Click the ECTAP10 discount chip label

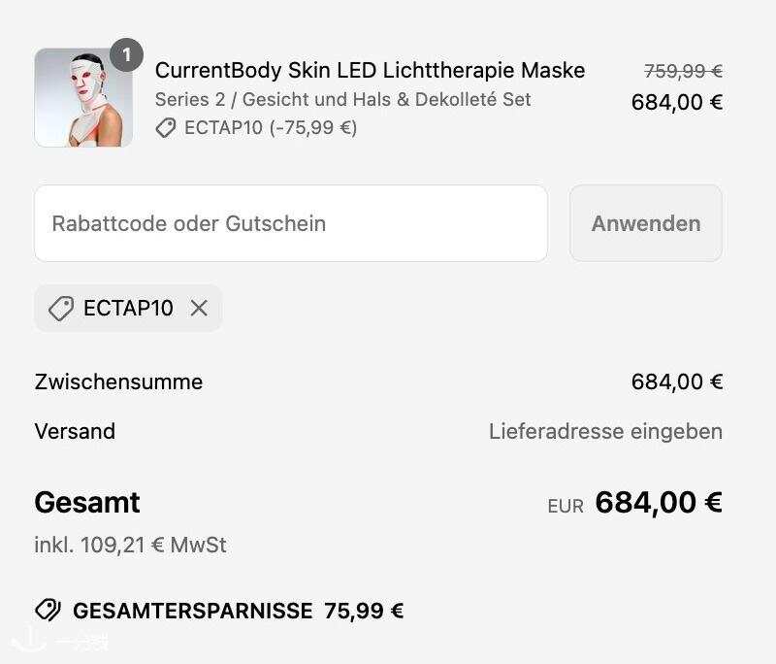(x=128, y=308)
